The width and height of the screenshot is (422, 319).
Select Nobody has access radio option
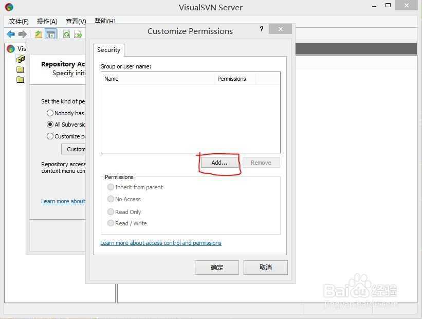pos(50,113)
